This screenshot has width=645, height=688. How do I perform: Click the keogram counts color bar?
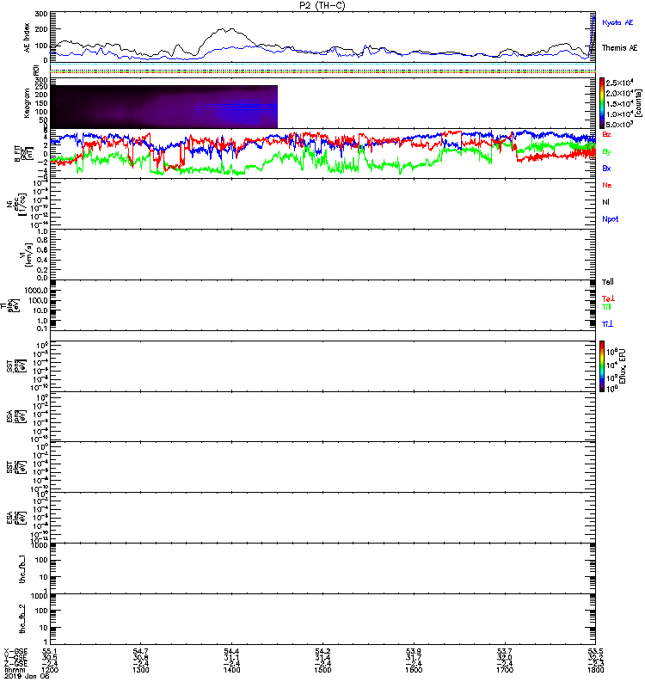[x=603, y=102]
